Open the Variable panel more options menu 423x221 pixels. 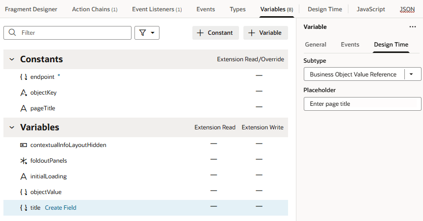click(x=412, y=27)
